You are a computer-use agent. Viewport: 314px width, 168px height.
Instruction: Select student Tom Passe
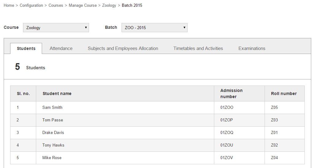(53, 120)
